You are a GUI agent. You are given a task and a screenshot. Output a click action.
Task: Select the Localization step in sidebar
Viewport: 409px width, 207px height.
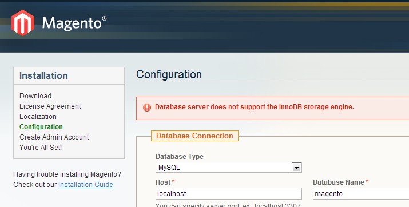38,117
